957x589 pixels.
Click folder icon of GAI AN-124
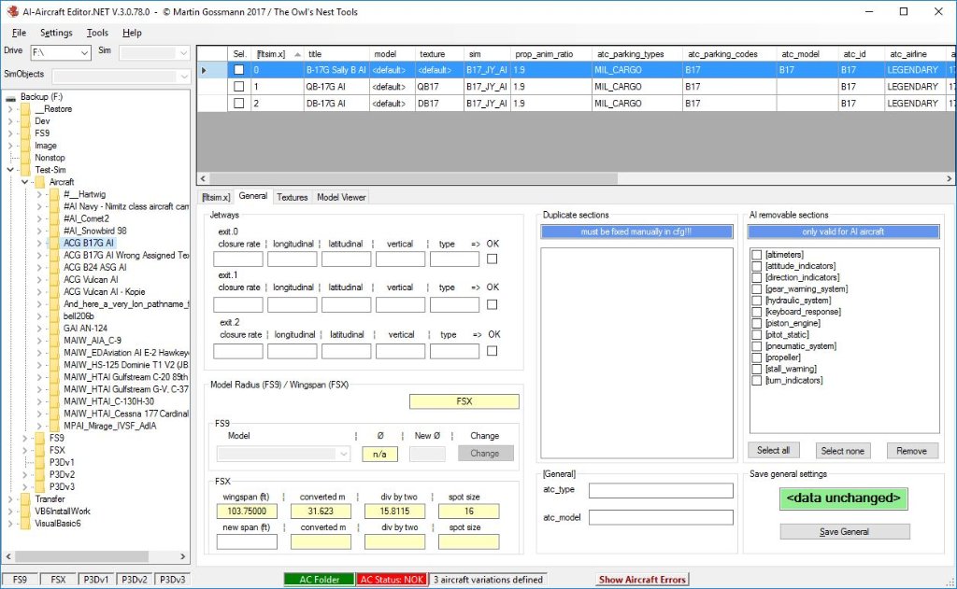tap(53, 328)
